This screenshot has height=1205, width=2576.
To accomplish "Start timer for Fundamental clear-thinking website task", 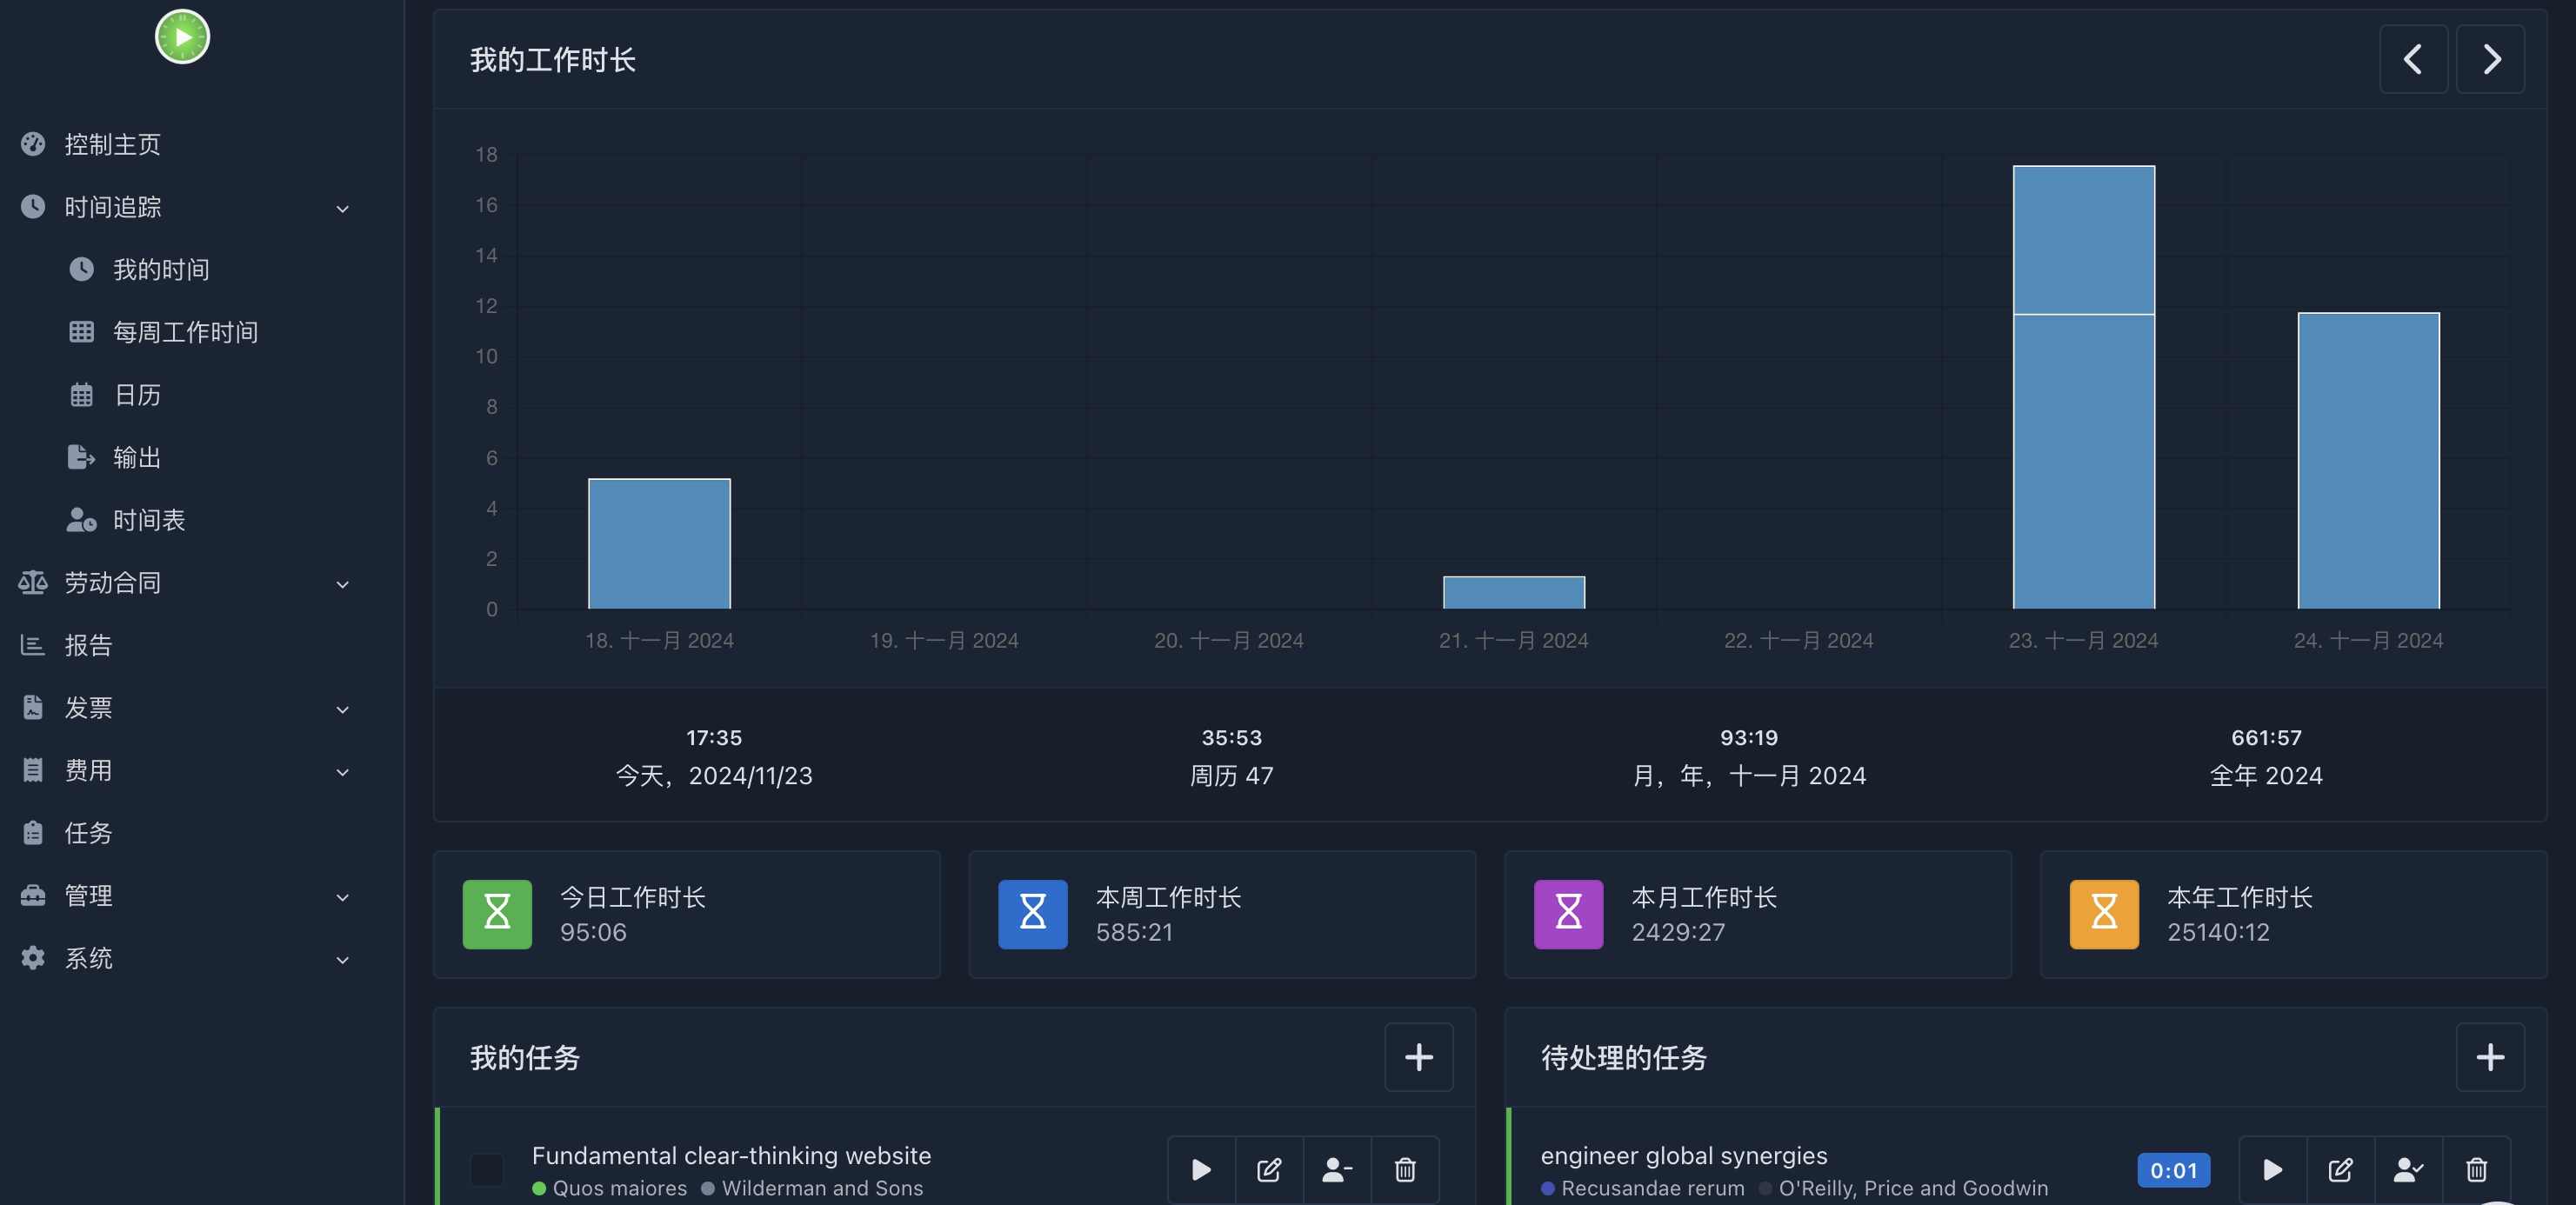I will point(1201,1169).
